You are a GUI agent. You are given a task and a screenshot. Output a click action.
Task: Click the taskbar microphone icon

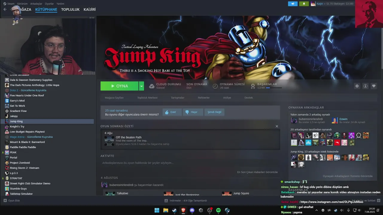point(348,210)
